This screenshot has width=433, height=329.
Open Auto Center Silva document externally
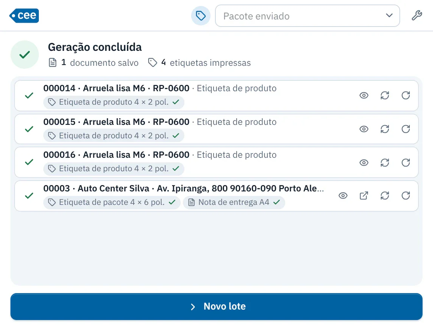364,196
